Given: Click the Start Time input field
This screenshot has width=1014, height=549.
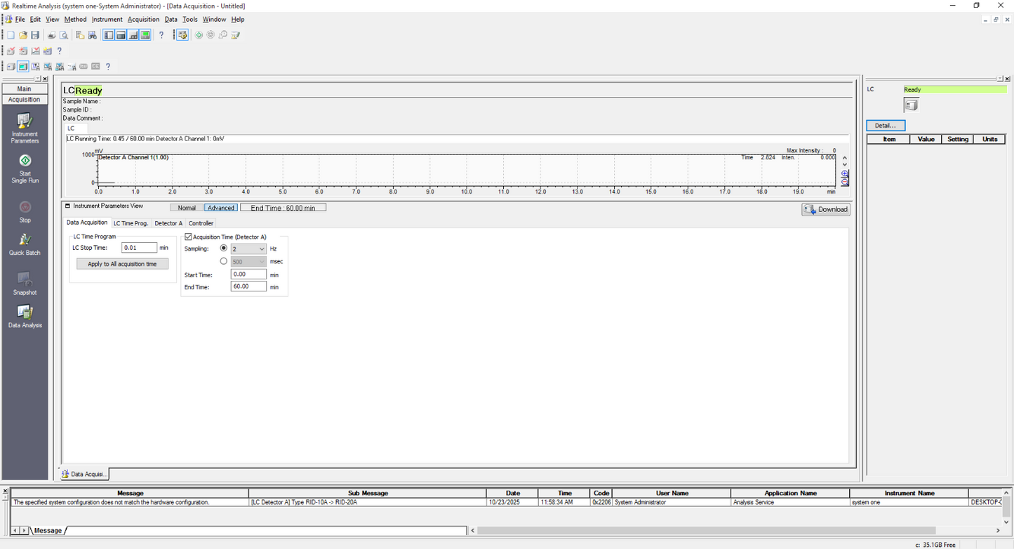Looking at the screenshot, I should point(248,274).
